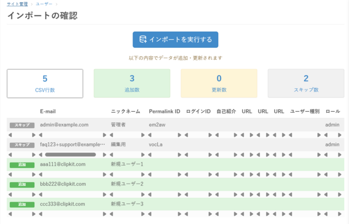Click left scroll arrow under em2aw Permalink cell
This screenshot has height=224, width=349.
pyautogui.click(x=150, y=135)
